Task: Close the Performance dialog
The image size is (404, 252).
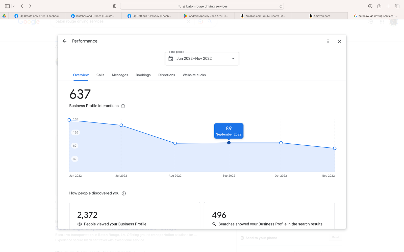Action: [339, 41]
